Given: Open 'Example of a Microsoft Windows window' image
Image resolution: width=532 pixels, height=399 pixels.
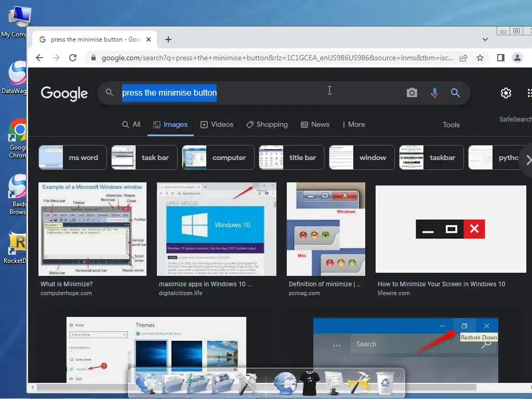Looking at the screenshot, I should click(x=92, y=229).
